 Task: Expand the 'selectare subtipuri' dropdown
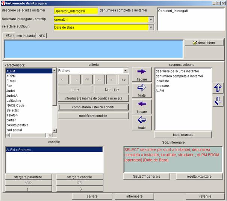(151, 27)
